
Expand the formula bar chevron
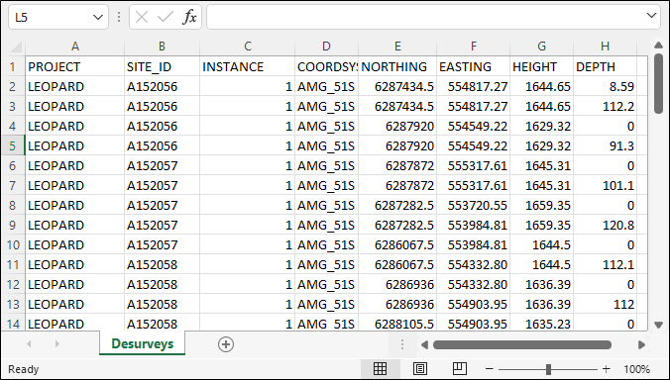pos(651,16)
